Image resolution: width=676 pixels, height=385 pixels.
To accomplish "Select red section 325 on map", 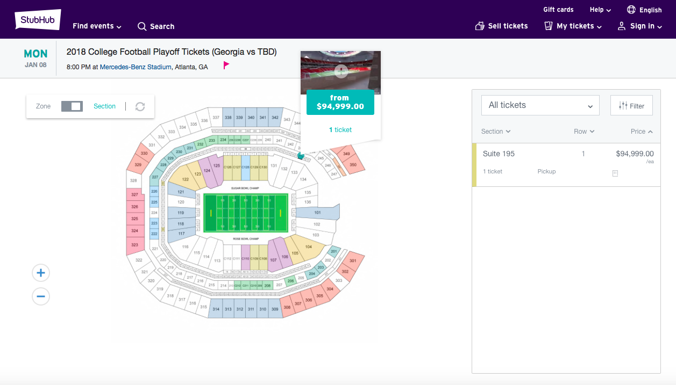I will click(134, 219).
